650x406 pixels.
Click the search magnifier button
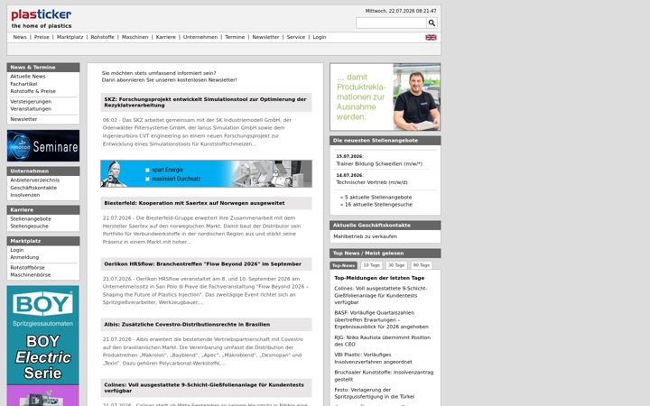coord(432,23)
